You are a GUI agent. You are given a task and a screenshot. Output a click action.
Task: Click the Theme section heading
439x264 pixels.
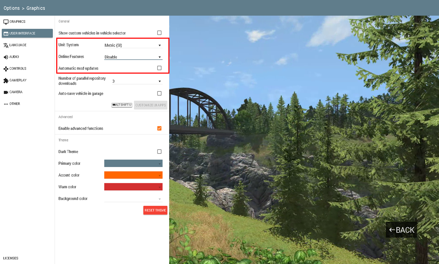coord(63,140)
